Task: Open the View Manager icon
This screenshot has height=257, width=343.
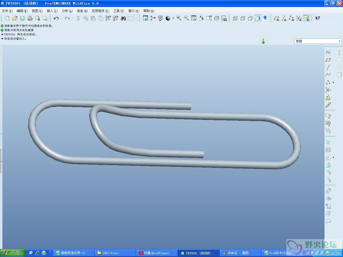Action: tap(224, 18)
